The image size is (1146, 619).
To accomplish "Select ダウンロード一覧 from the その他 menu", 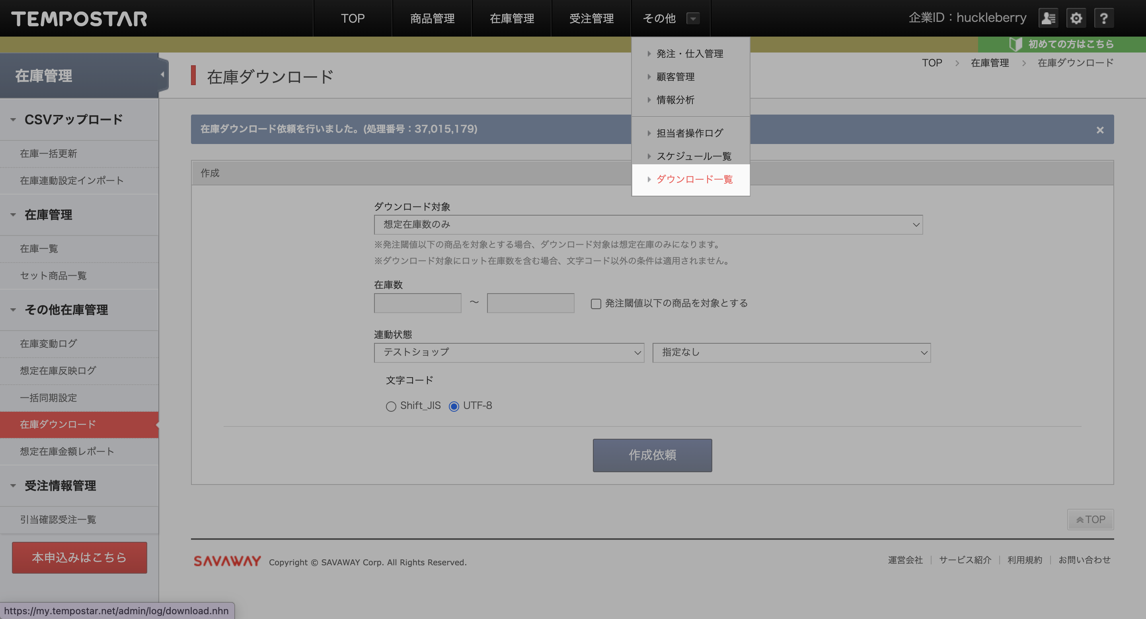I will click(694, 180).
